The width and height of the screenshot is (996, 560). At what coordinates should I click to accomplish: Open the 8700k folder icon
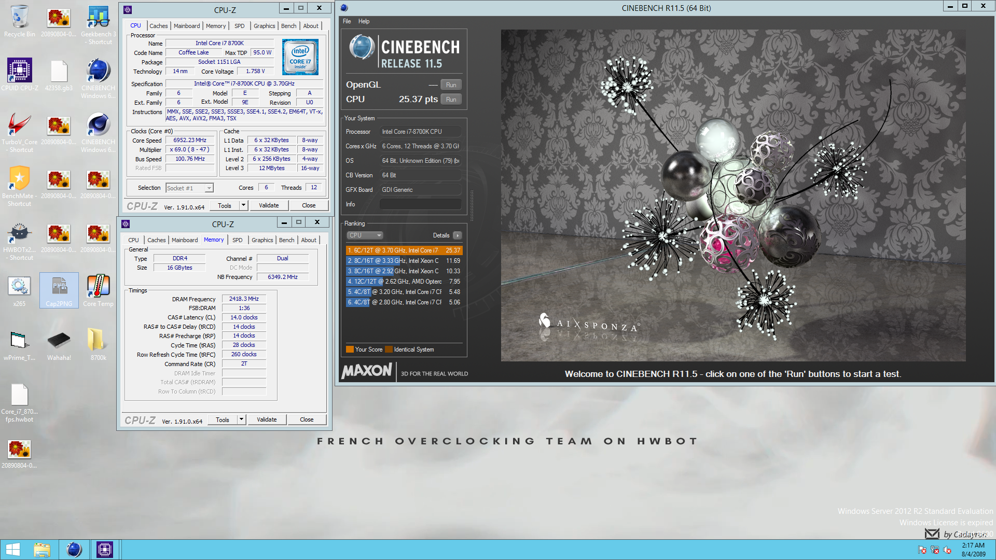pos(98,345)
